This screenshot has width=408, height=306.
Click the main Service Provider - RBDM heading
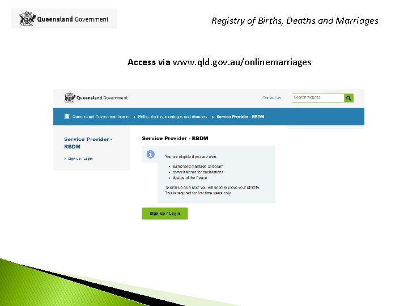175,138
